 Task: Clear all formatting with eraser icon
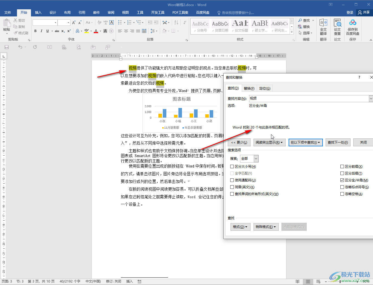(99, 22)
